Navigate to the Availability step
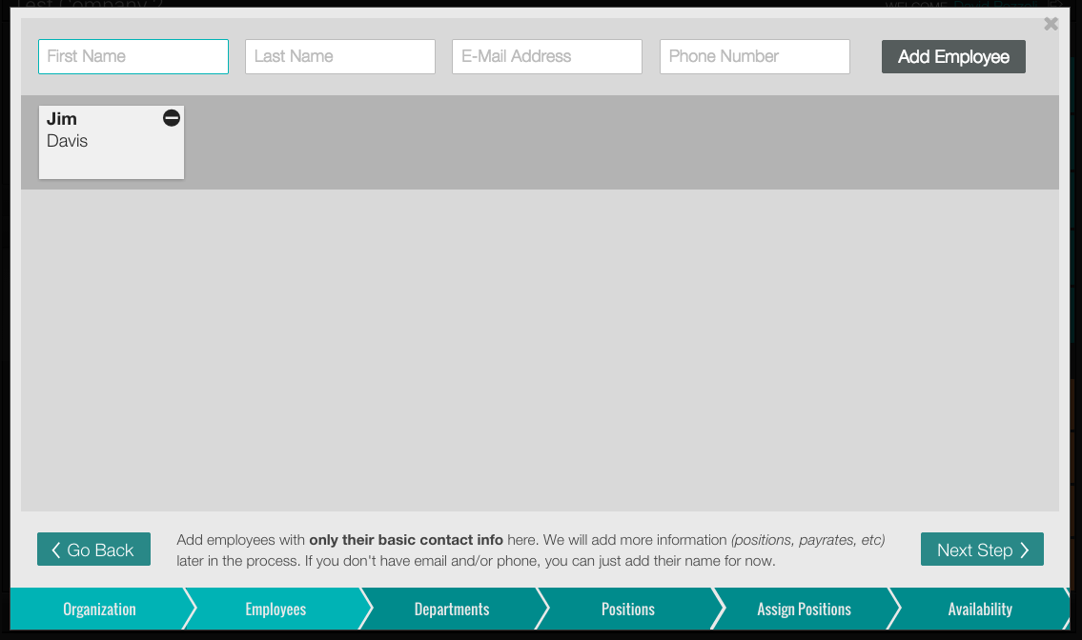 coord(980,609)
